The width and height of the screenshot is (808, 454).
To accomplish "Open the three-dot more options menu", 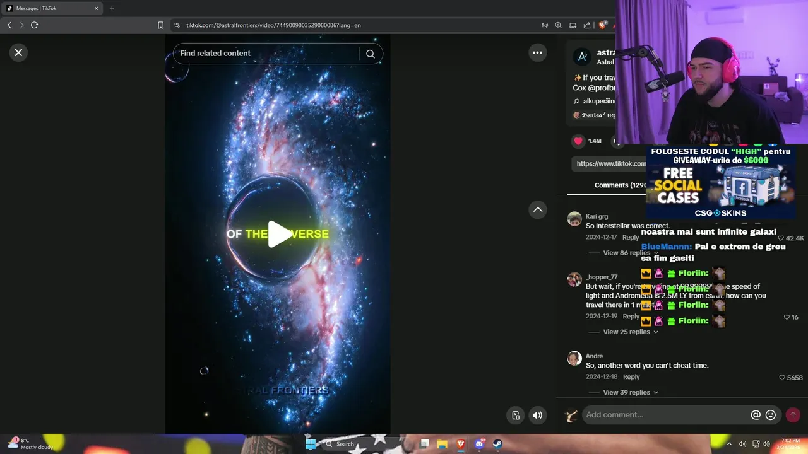I will (537, 52).
